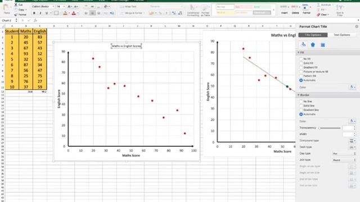Screen dimensions: 360x202
Task: Click the AutoSum button
Action: point(324,5)
